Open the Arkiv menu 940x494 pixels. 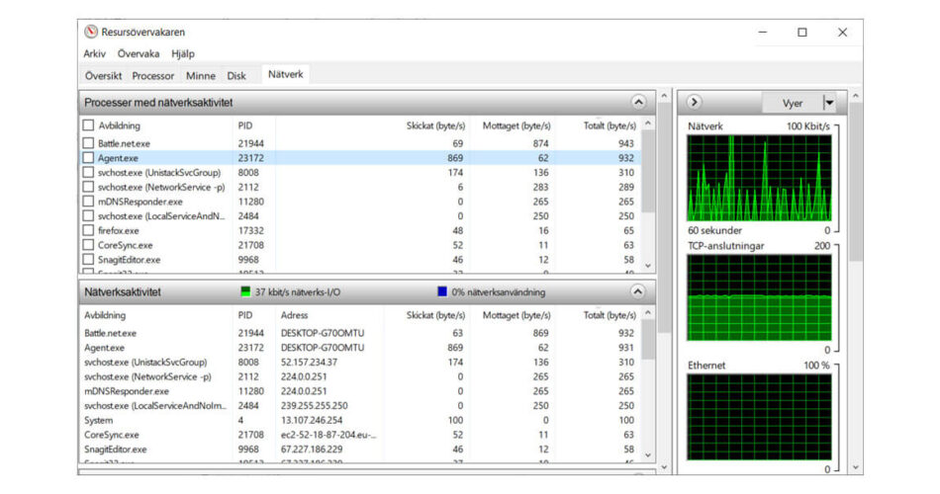click(94, 53)
